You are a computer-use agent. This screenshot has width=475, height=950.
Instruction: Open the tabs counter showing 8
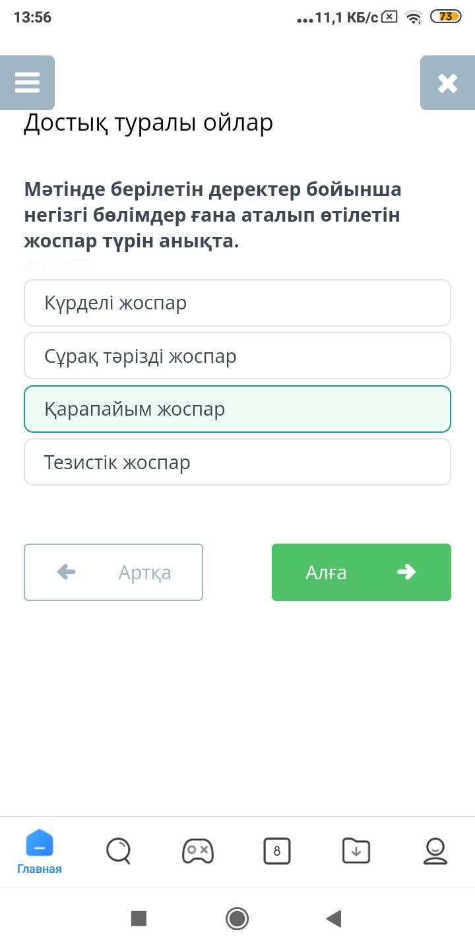(x=277, y=850)
